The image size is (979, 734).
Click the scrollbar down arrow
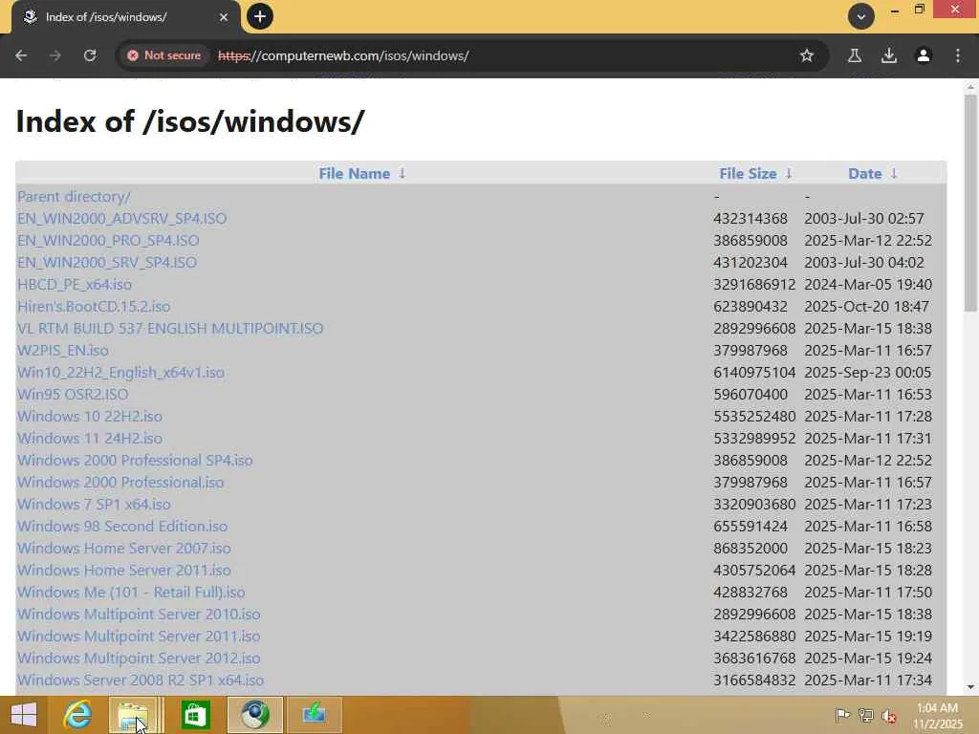point(970,687)
